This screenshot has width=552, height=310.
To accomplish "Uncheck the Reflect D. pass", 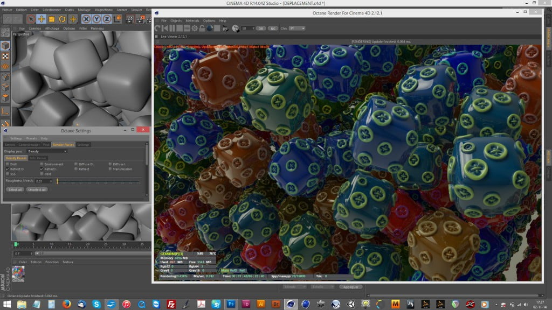I will pyautogui.click(x=8, y=169).
